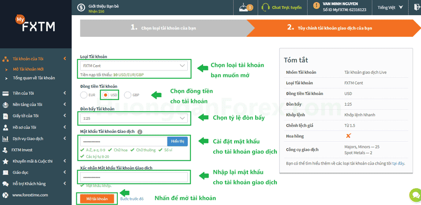Select the USD currency radio button
The height and width of the screenshot is (205, 421).
[106, 95]
